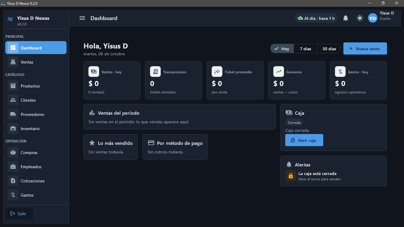Viewport: 404px width, 227px height.
Task: Go to Dashboard in sidebar
Action: (36, 48)
